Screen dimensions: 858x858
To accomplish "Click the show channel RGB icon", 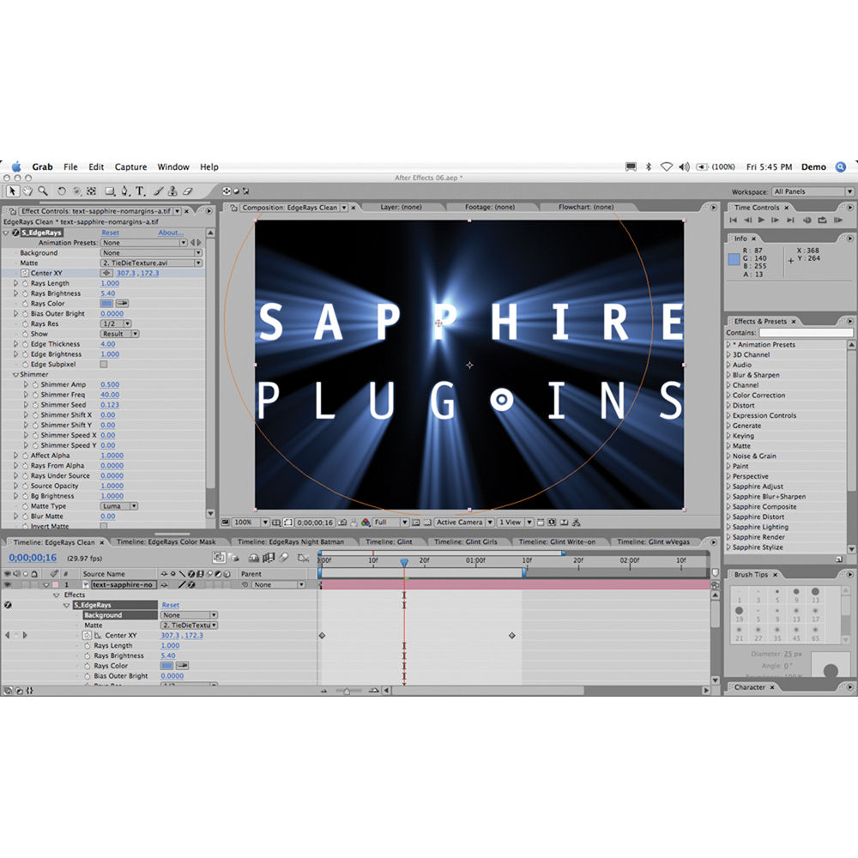I will pyautogui.click(x=366, y=523).
